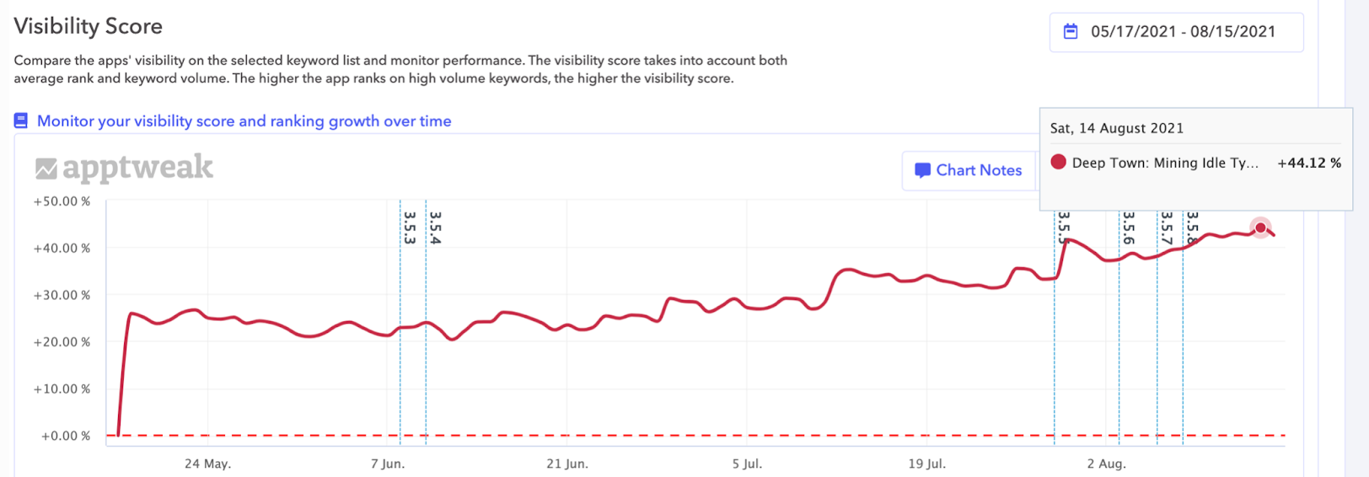Choose the 3.5.7 version release marker
This screenshot has width=1369, height=477.
click(x=1166, y=228)
